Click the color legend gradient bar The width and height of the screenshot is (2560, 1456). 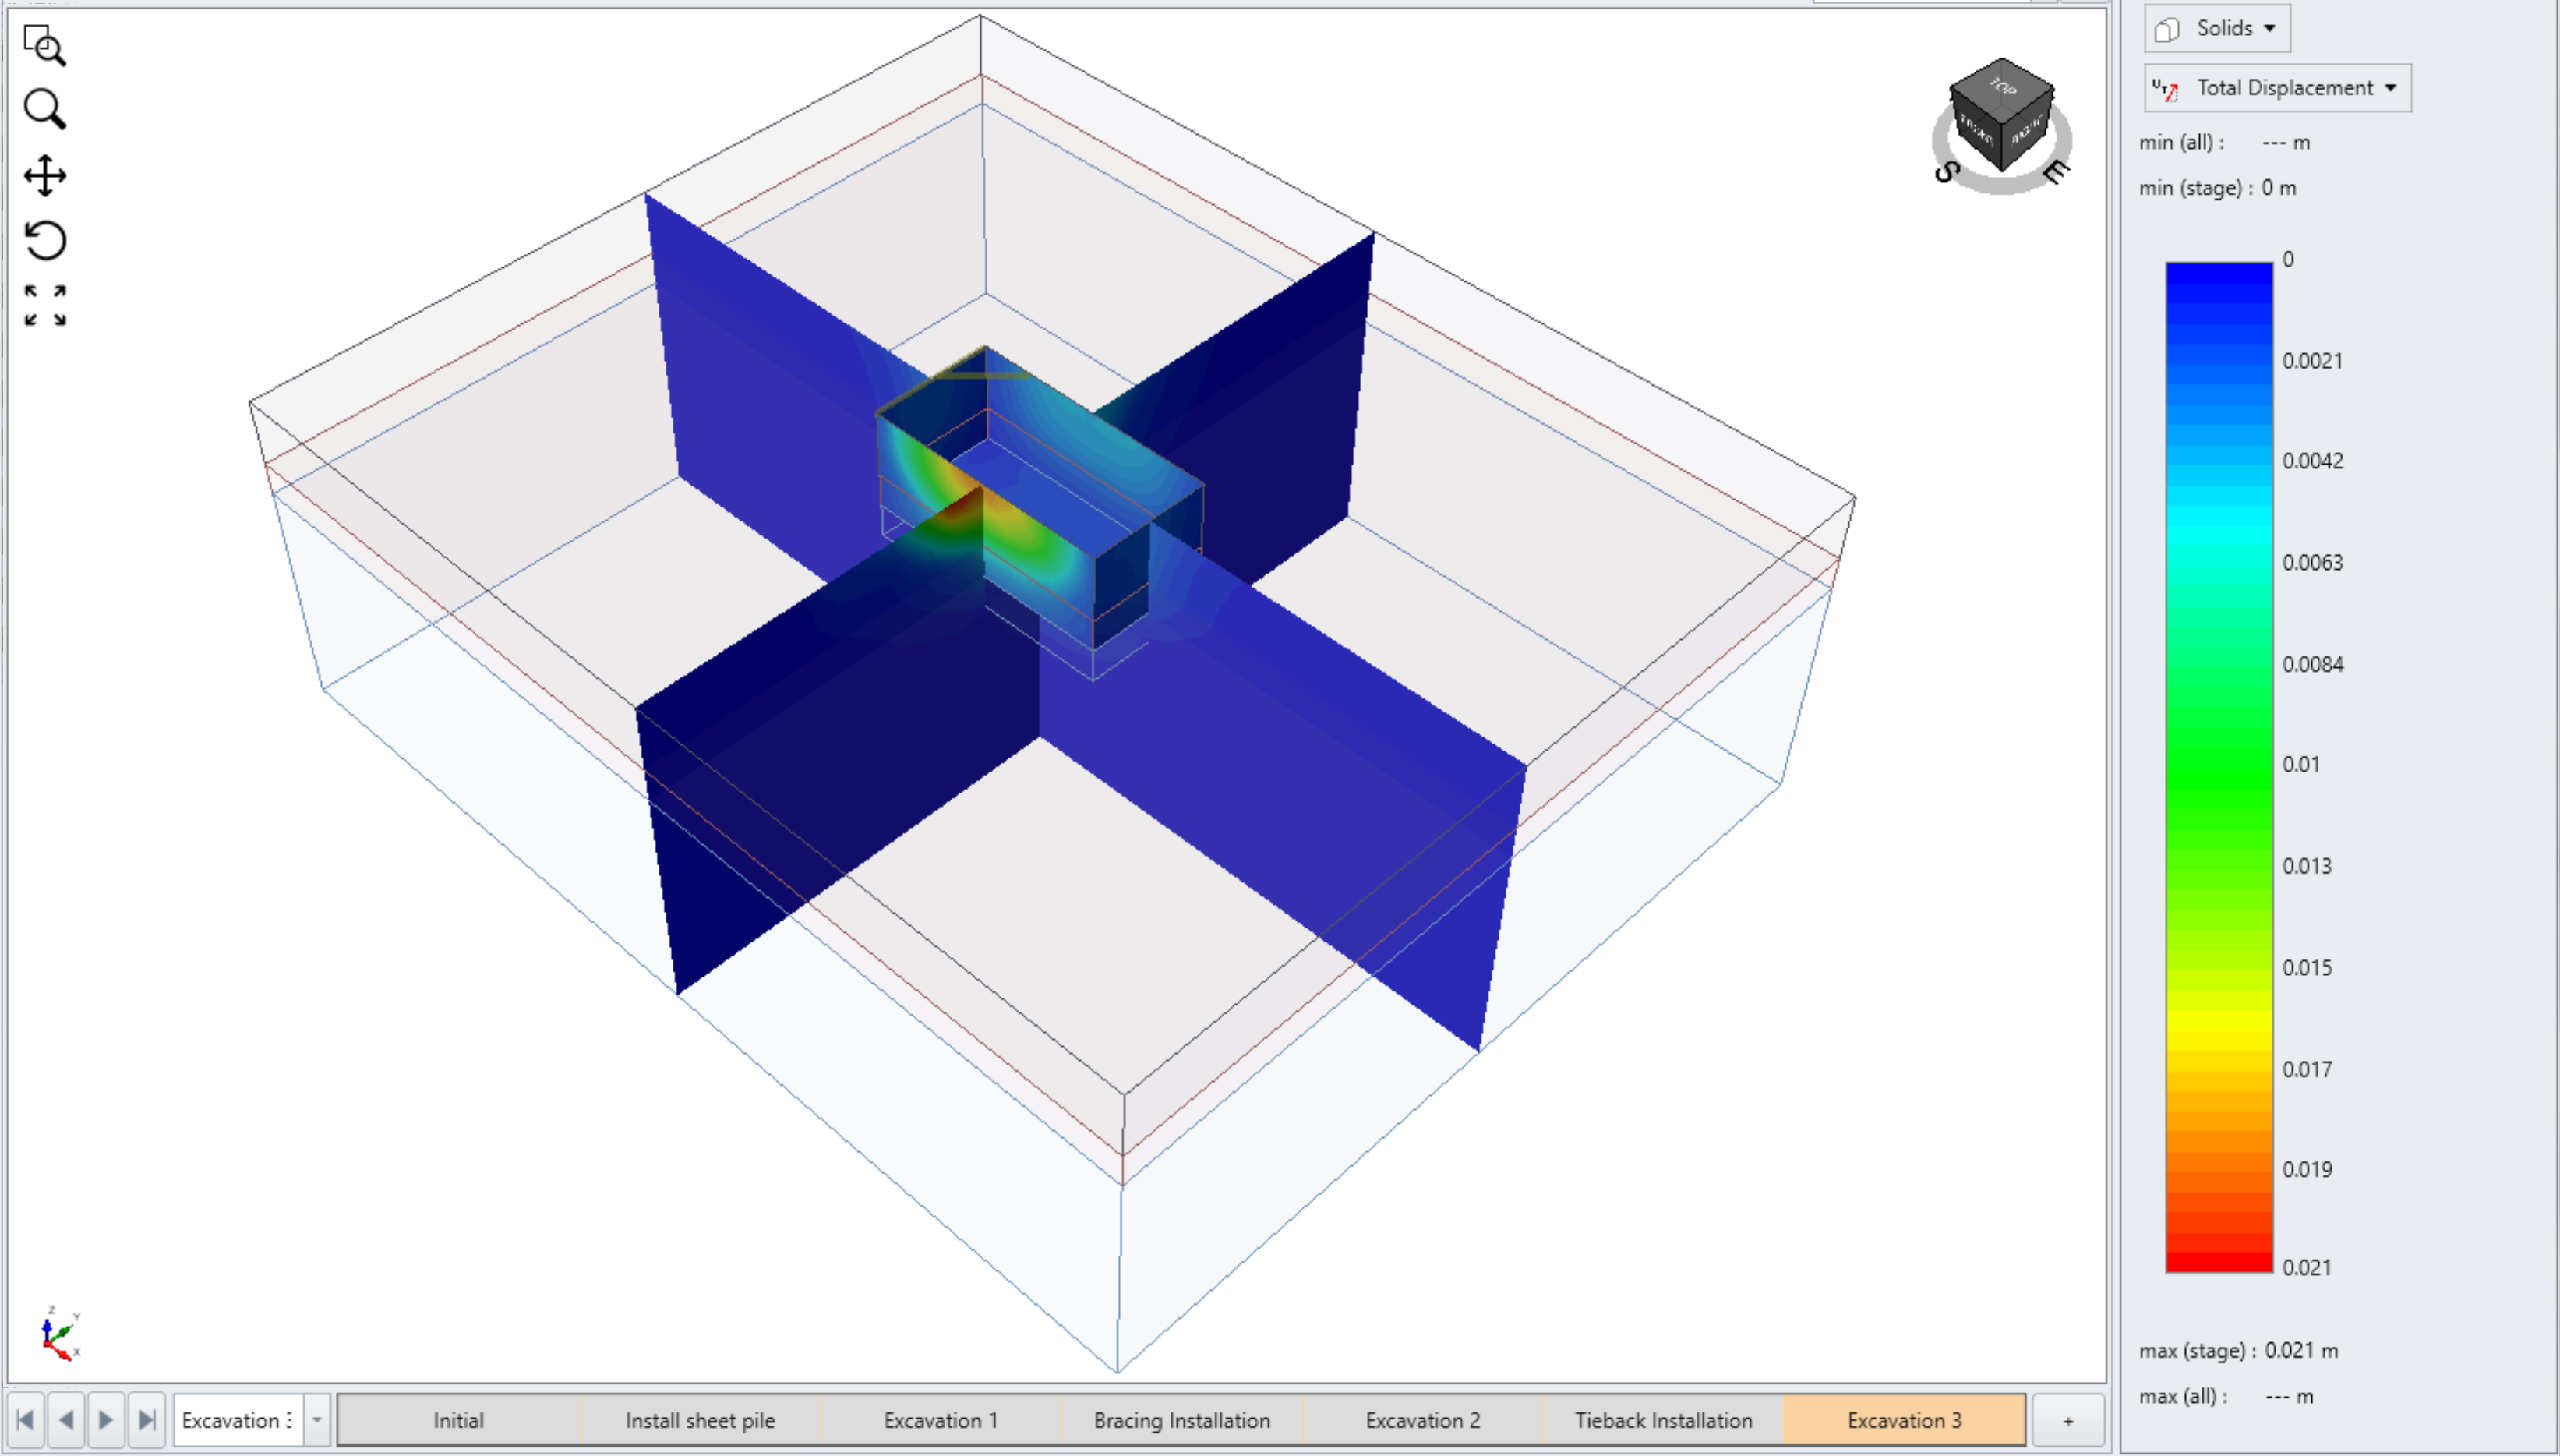pyautogui.click(x=2219, y=767)
